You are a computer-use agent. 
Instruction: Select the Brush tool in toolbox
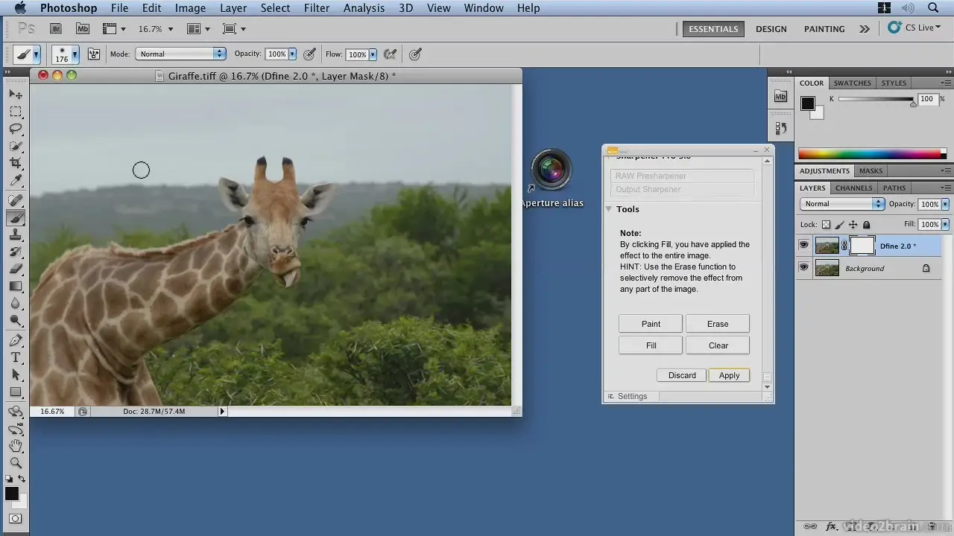pos(16,217)
